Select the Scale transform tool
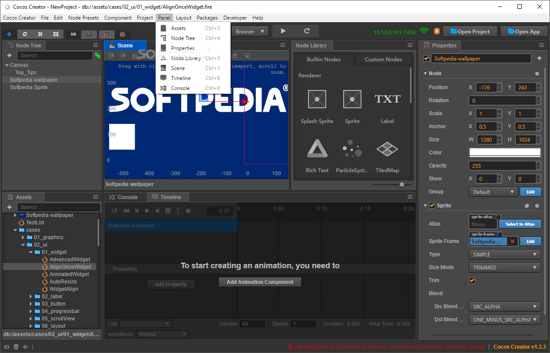550x353 pixels. click(x=40, y=34)
